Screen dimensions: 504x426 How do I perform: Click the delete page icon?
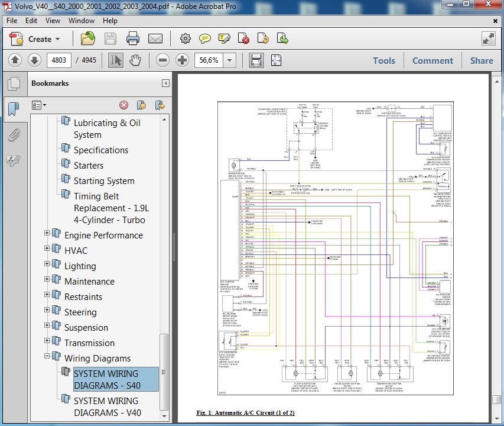[x=244, y=39]
